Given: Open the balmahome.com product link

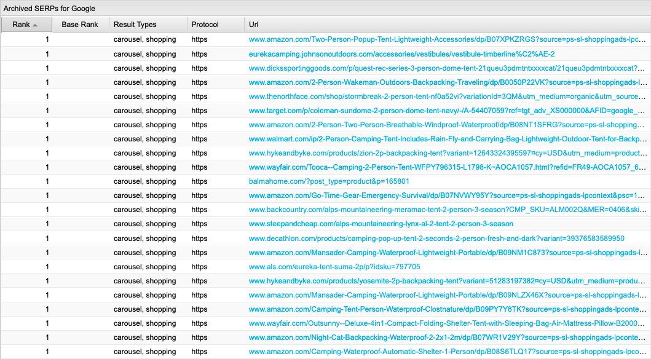Looking at the screenshot, I should [329, 181].
